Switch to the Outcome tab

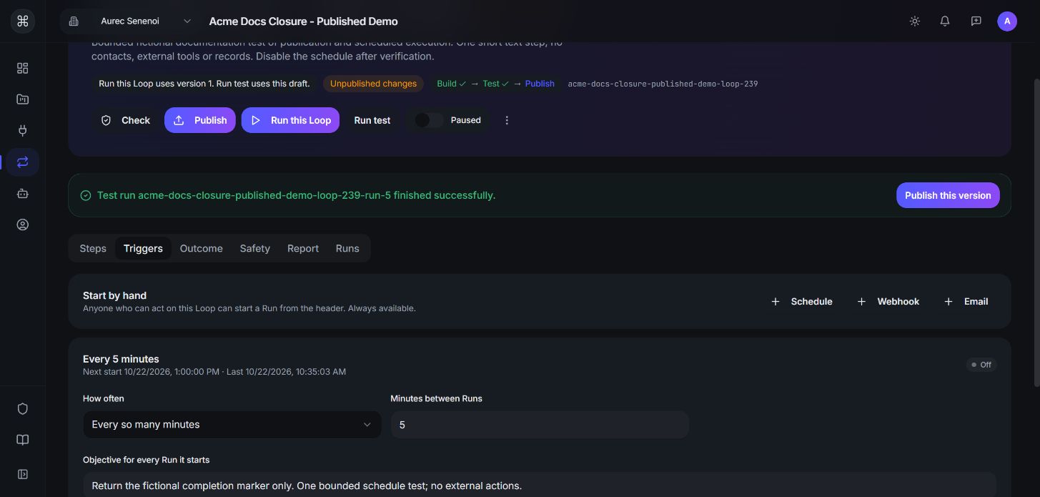coord(201,248)
